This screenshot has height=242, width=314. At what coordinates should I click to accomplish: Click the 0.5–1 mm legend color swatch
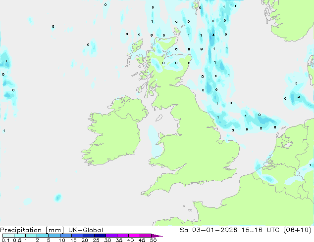[20, 236]
